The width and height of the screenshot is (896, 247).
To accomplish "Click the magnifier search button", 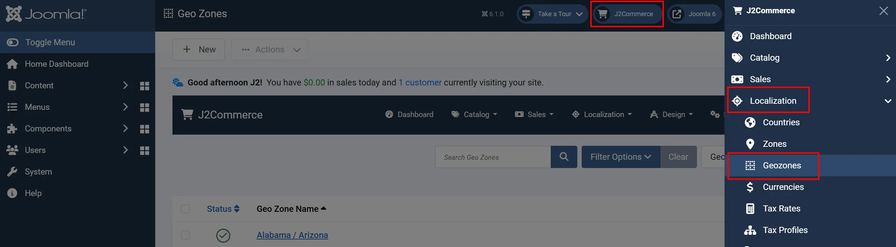I will (564, 157).
